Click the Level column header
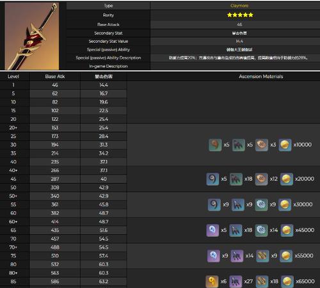 tap(13, 76)
